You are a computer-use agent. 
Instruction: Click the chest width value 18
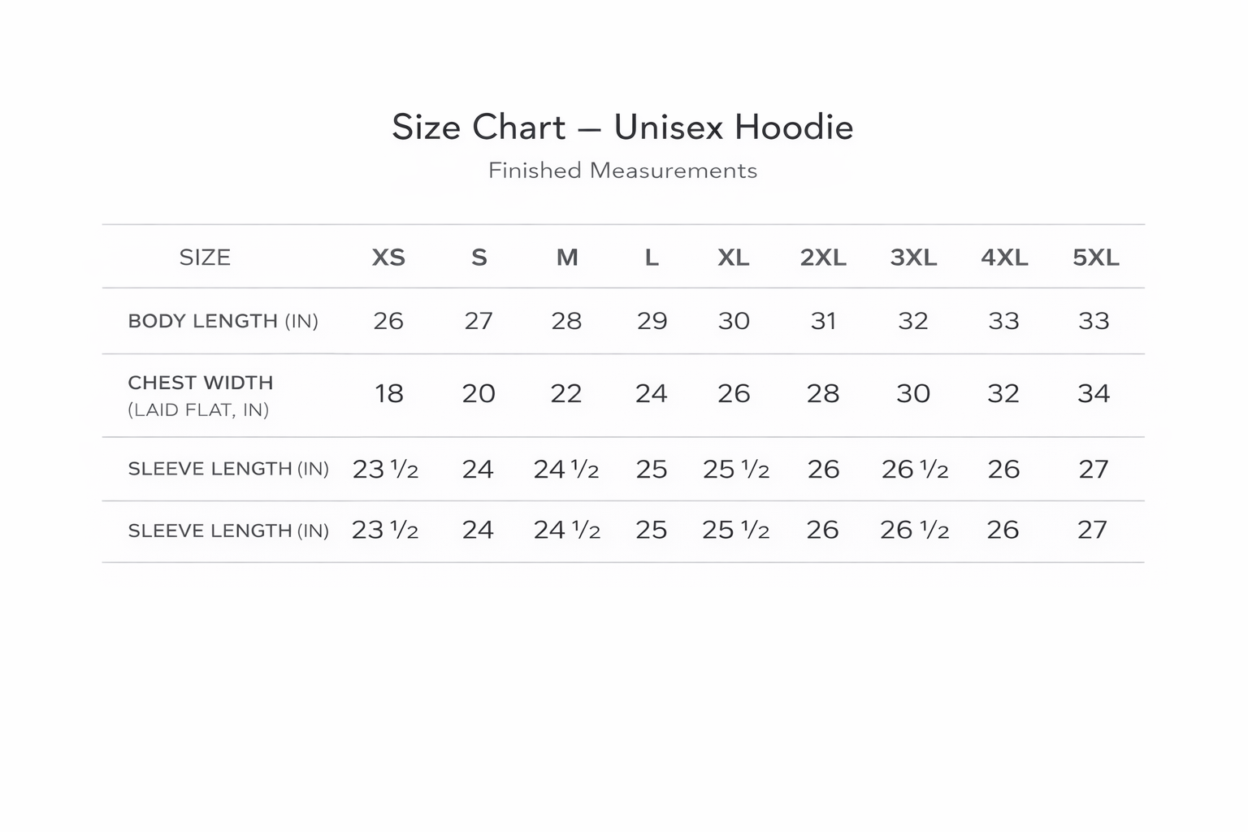pos(389,394)
